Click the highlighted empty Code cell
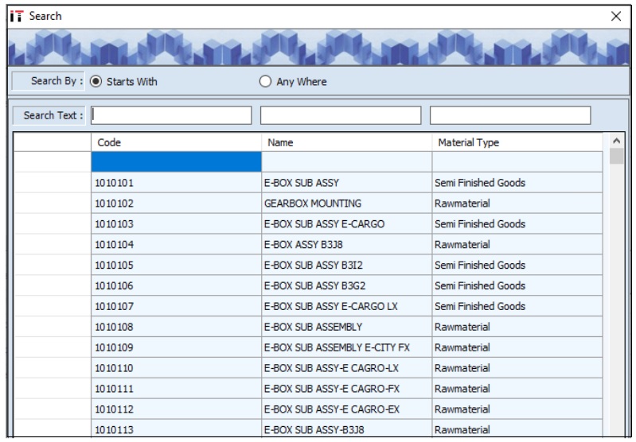Viewport: 636px width, 442px height. tap(176, 162)
